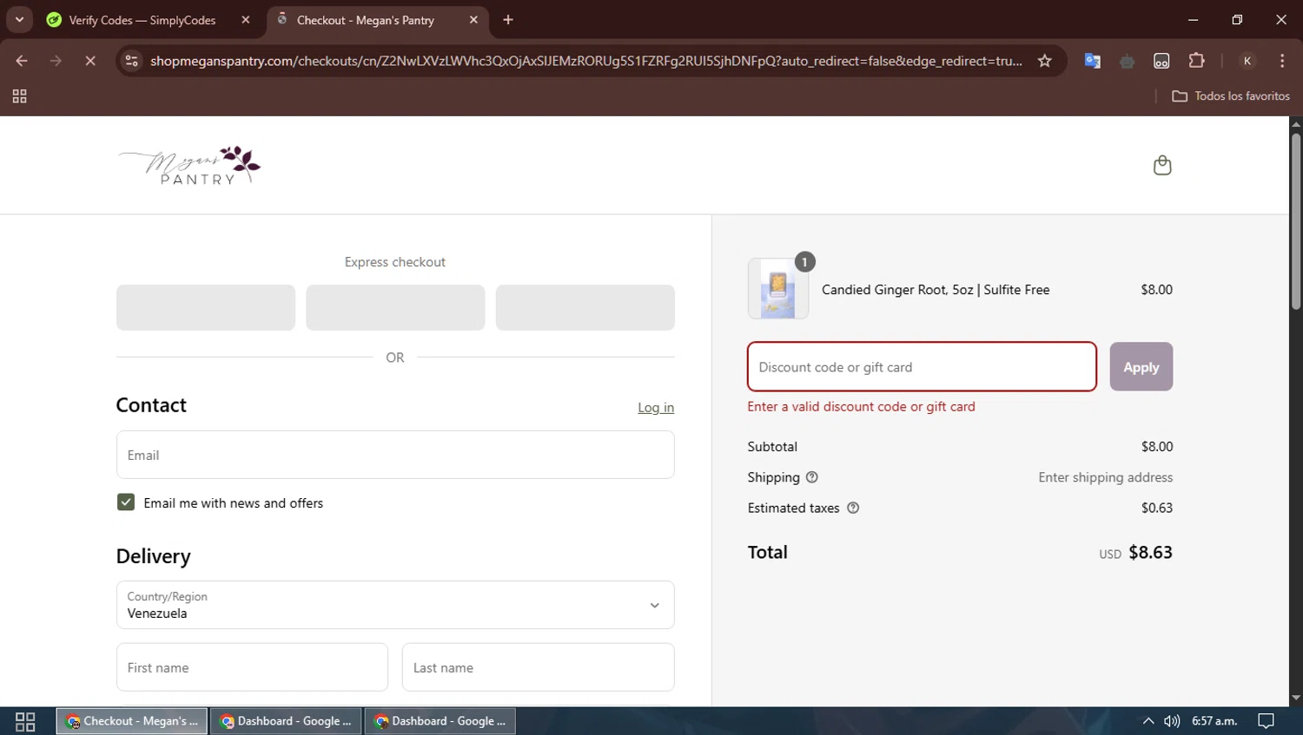Viewport: 1303px width, 735px height.
Task: Click the third express checkout button
Action: (585, 307)
